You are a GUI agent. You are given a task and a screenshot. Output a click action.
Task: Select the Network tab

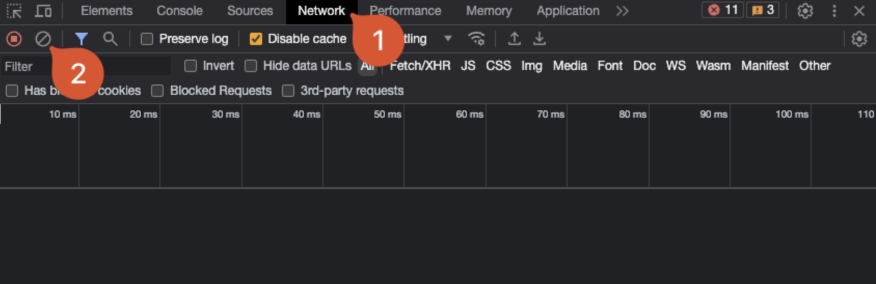[321, 11]
